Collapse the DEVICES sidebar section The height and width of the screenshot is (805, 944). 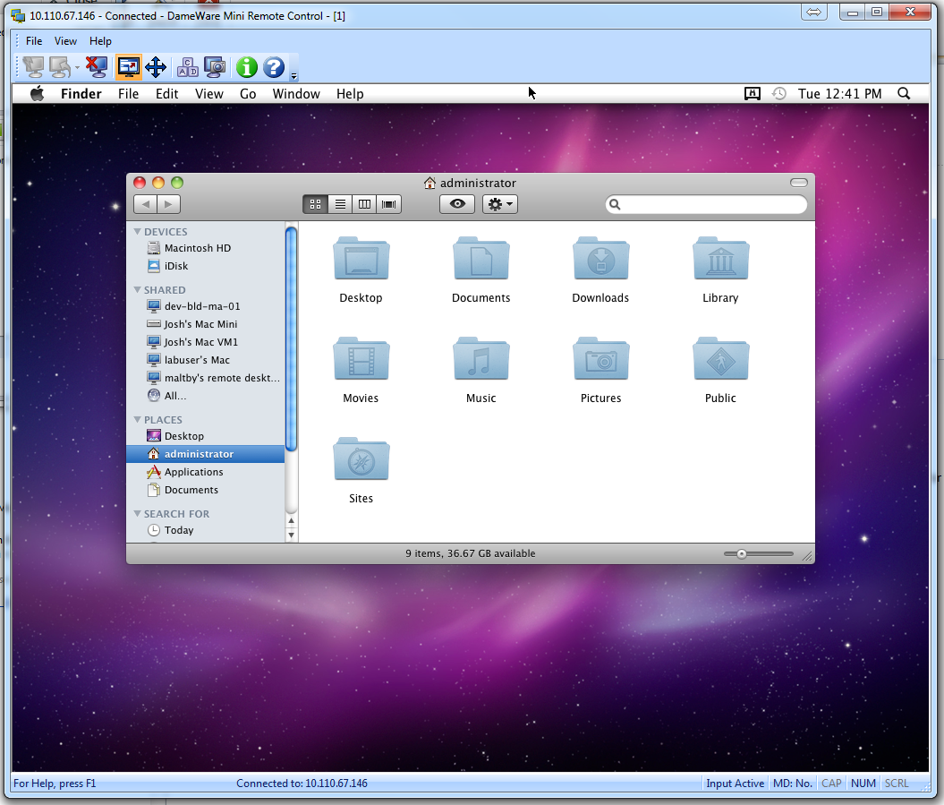tap(137, 232)
